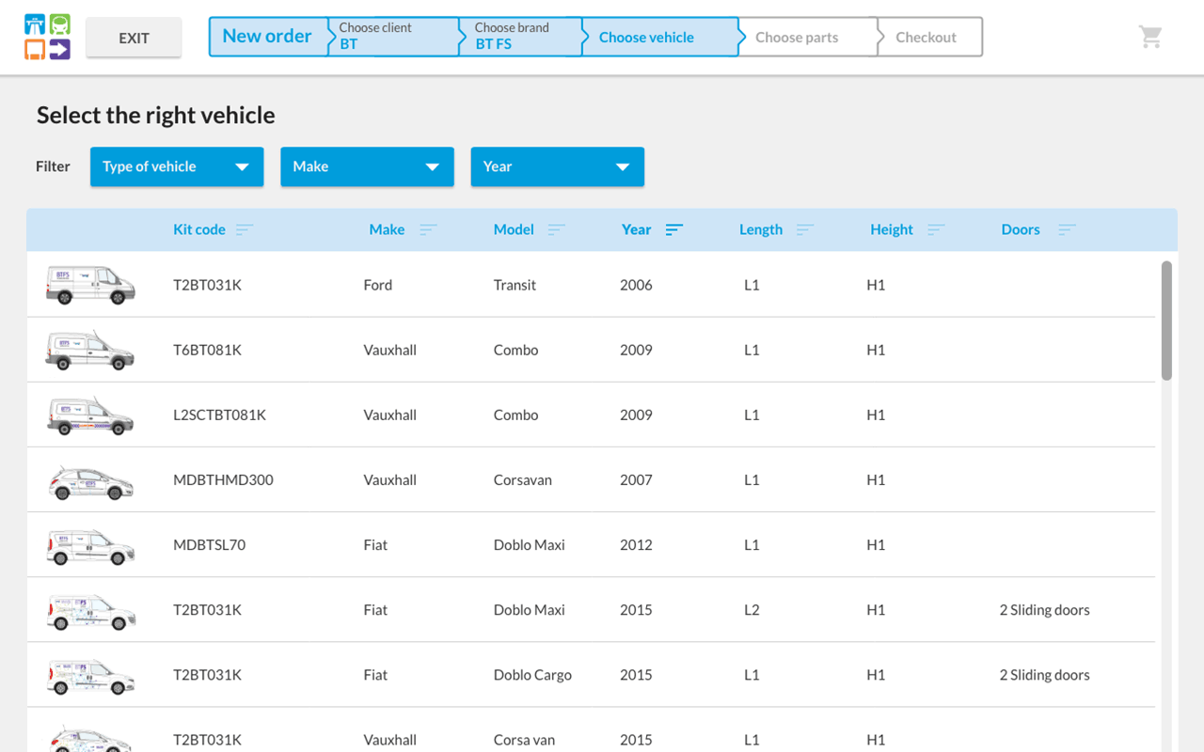Viewport: 1204px width, 752px height.
Task: Toggle the Year sort icon
Action: point(674,229)
